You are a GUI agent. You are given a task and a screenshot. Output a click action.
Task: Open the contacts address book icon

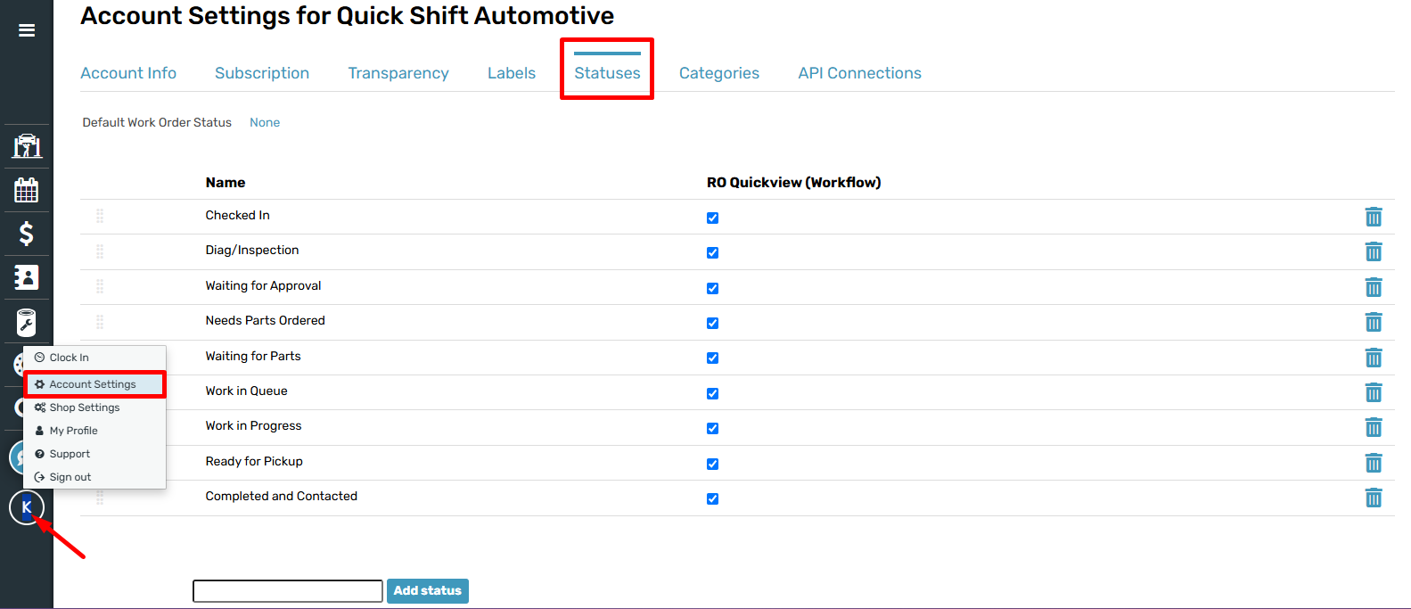(27, 277)
